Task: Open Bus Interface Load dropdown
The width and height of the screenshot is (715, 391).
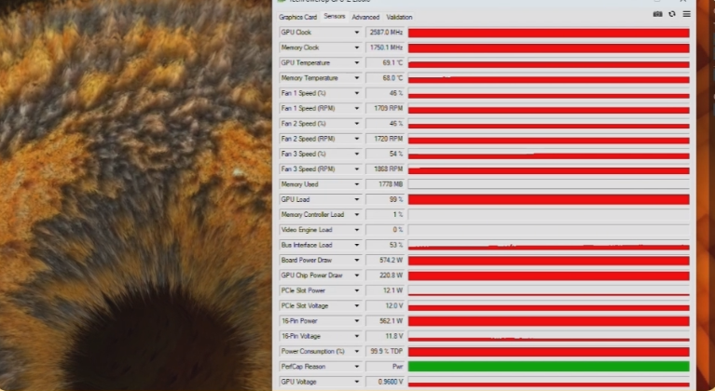Action: pyautogui.click(x=357, y=245)
